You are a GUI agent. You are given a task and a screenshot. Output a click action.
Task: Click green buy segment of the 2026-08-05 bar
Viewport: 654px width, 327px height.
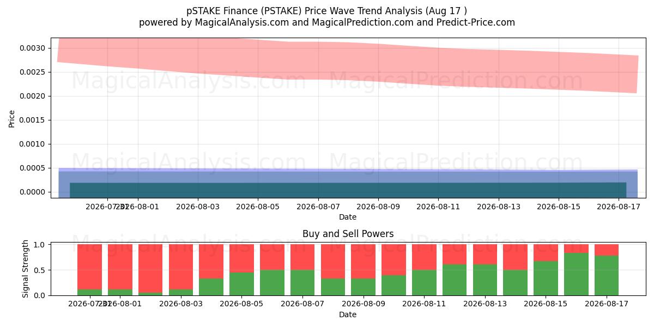pyautogui.click(x=241, y=284)
